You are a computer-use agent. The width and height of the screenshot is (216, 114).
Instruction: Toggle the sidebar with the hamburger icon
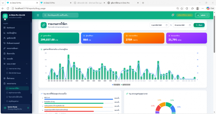pos(38,15)
